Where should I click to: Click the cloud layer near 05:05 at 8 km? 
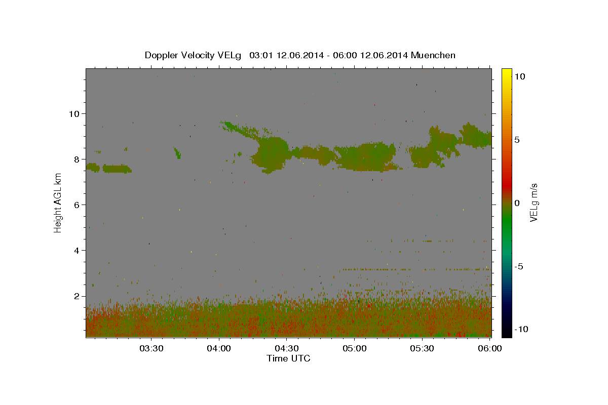pos(366,157)
